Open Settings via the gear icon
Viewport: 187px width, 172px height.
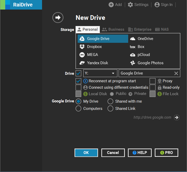pos(130,5)
